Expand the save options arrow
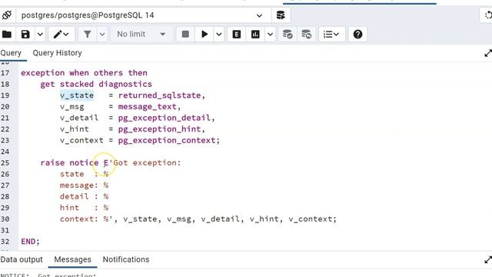 tap(40, 34)
